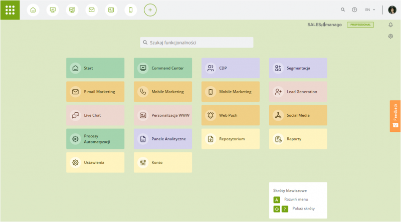Click the SALESmanago logo
This screenshot has width=401, height=222.
pos(324,25)
